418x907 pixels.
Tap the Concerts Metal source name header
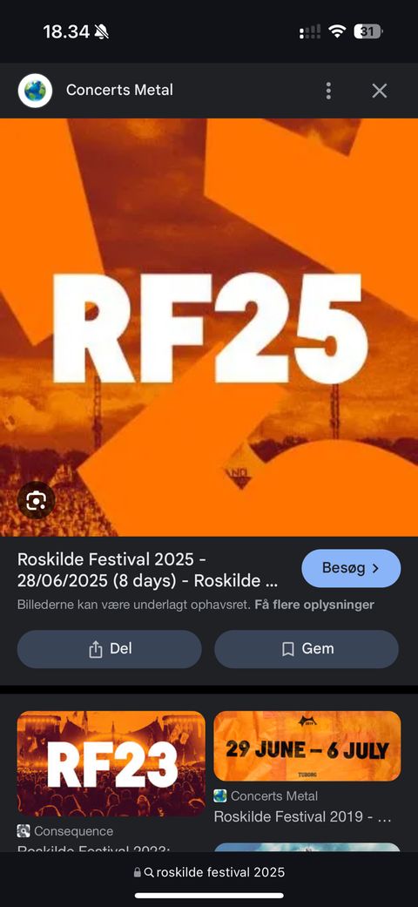pos(119,91)
